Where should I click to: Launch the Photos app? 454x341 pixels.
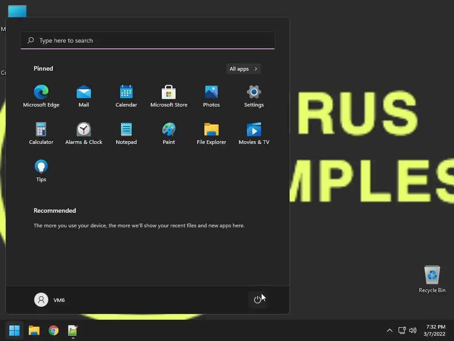click(x=211, y=96)
